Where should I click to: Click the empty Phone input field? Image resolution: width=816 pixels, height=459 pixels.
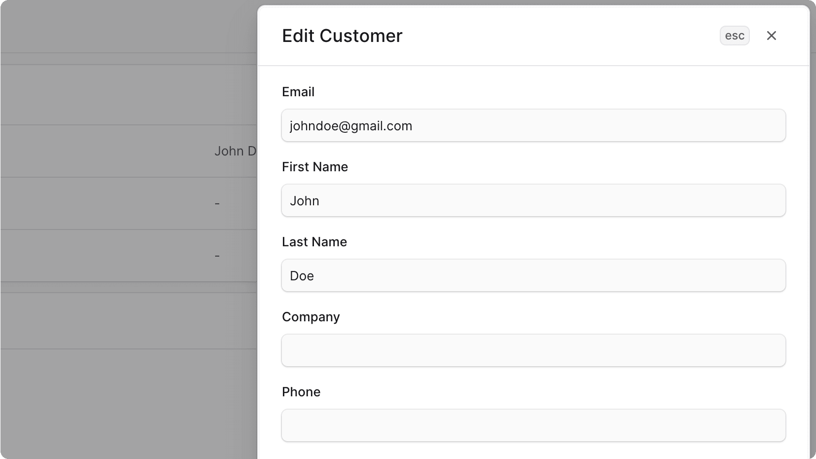tap(533, 425)
